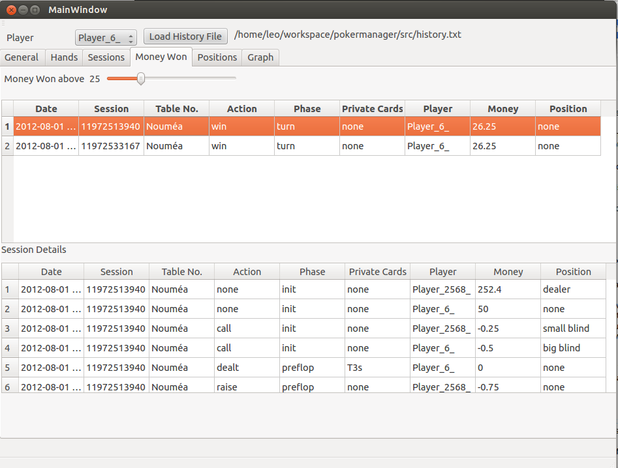Image resolution: width=618 pixels, height=468 pixels.
Task: Click upper table's Table No. header
Action: tap(177, 109)
